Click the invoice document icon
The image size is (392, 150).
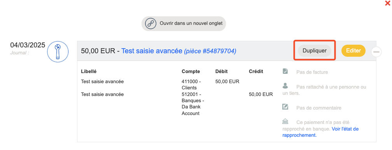285,71
